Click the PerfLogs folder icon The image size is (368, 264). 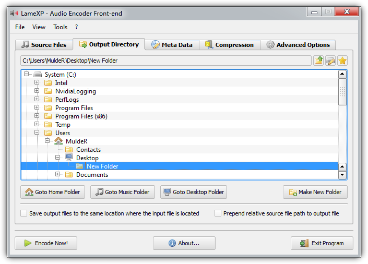point(48,100)
